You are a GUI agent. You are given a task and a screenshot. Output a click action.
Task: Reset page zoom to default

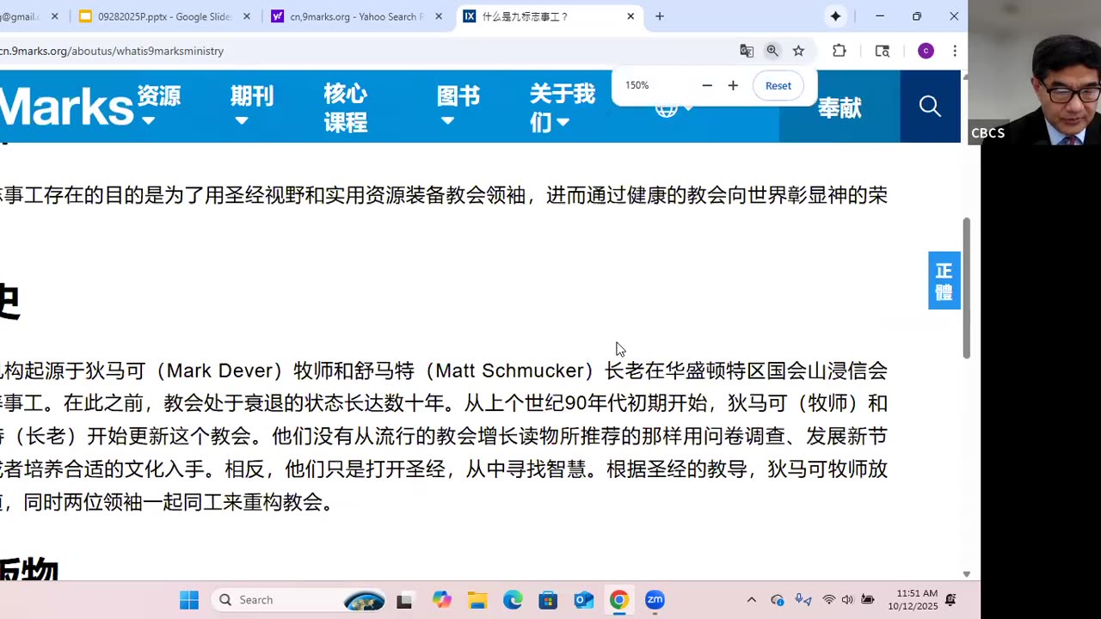tap(778, 85)
